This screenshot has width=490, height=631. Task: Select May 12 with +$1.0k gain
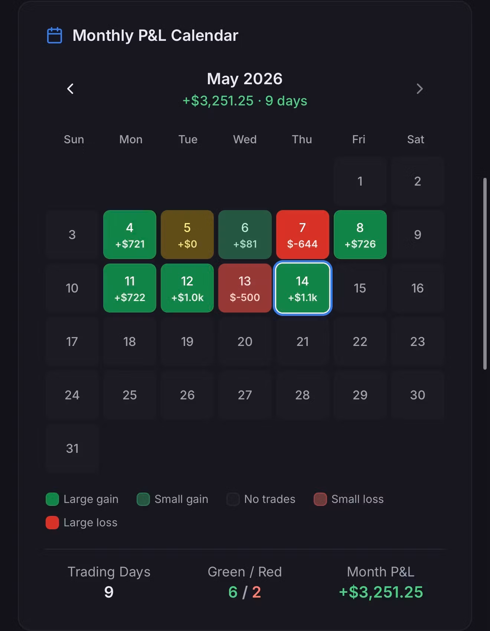187,288
